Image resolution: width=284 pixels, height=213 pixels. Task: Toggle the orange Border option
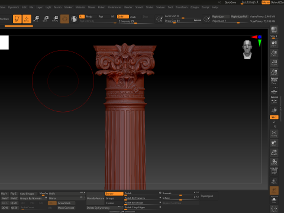click(x=114, y=193)
